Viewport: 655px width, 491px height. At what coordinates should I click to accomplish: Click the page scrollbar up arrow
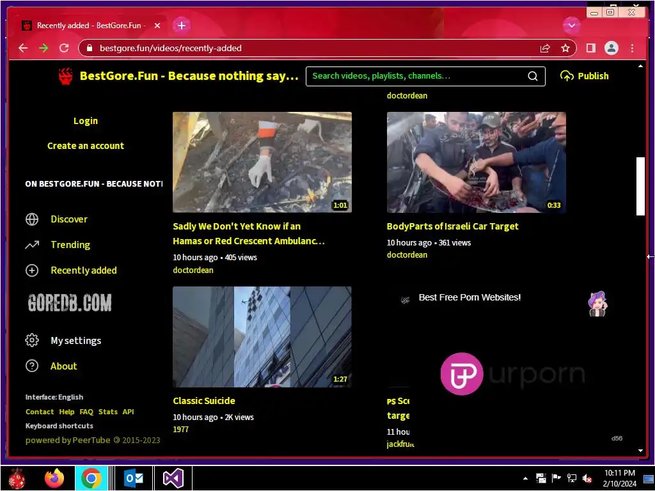pyautogui.click(x=640, y=66)
